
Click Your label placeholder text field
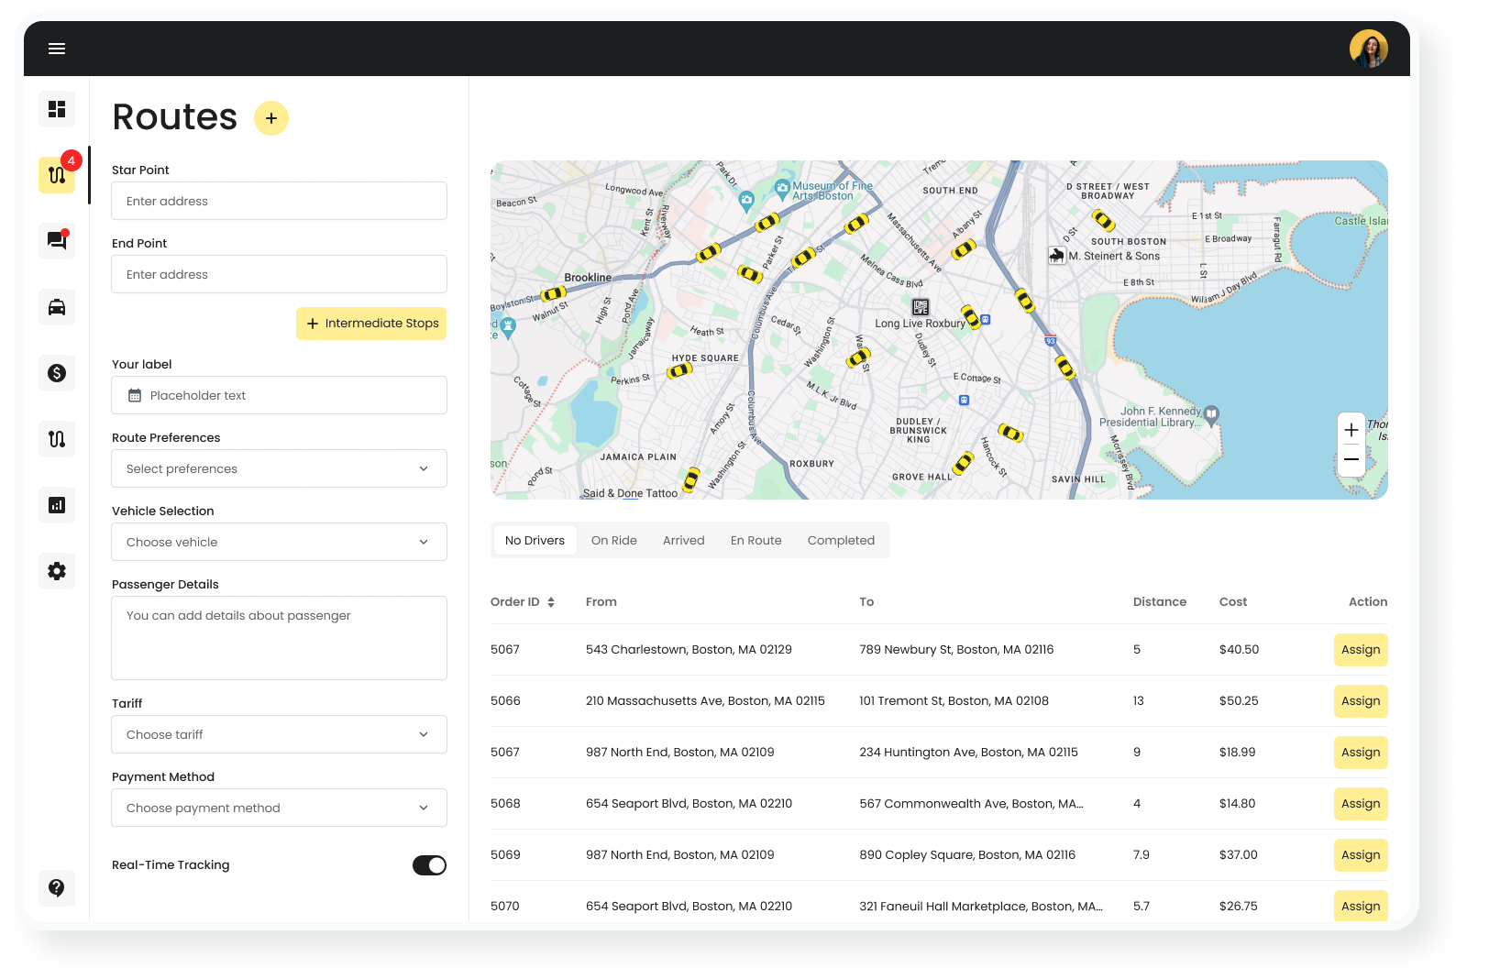(x=280, y=395)
